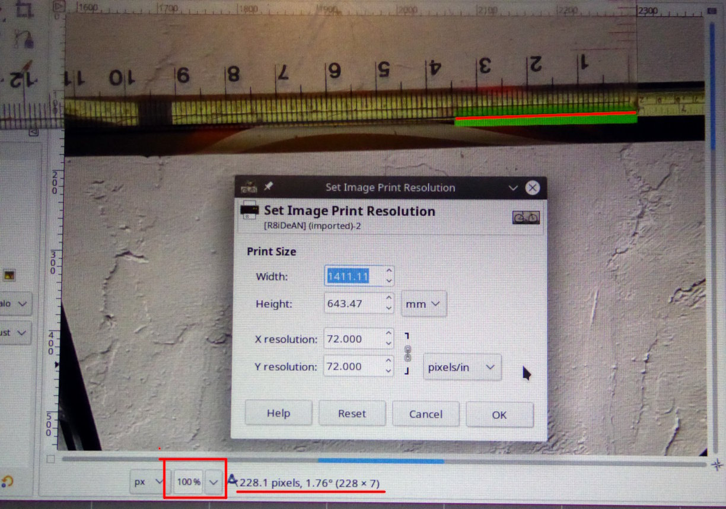Open the mm unit dropdown

pyautogui.click(x=424, y=304)
